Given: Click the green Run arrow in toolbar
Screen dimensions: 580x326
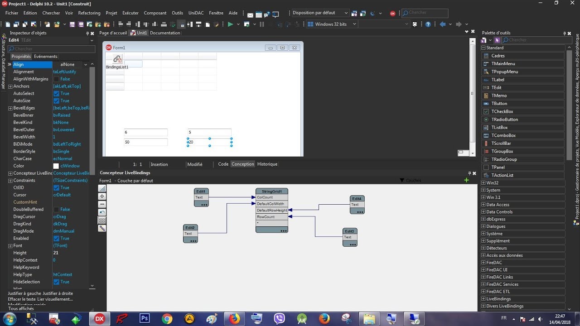Looking at the screenshot, I should pyautogui.click(x=230, y=24).
